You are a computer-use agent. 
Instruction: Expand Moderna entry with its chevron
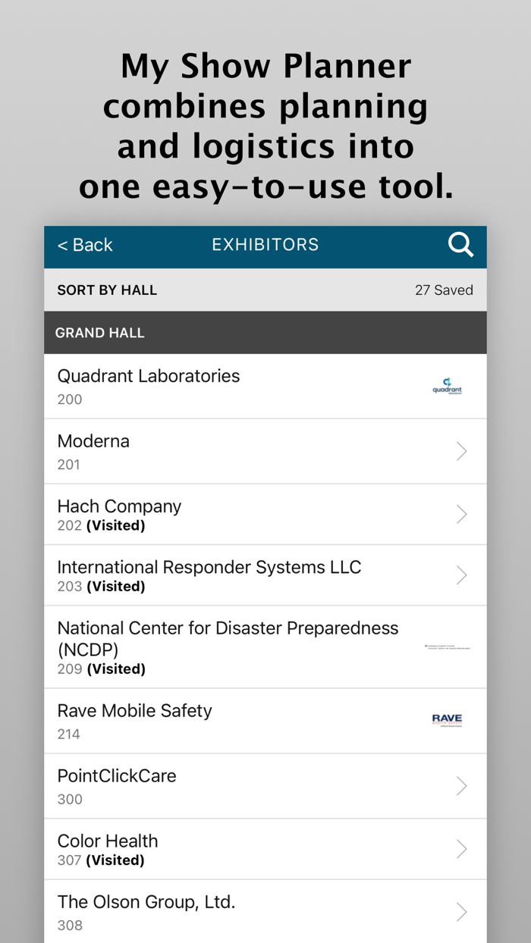(x=461, y=452)
